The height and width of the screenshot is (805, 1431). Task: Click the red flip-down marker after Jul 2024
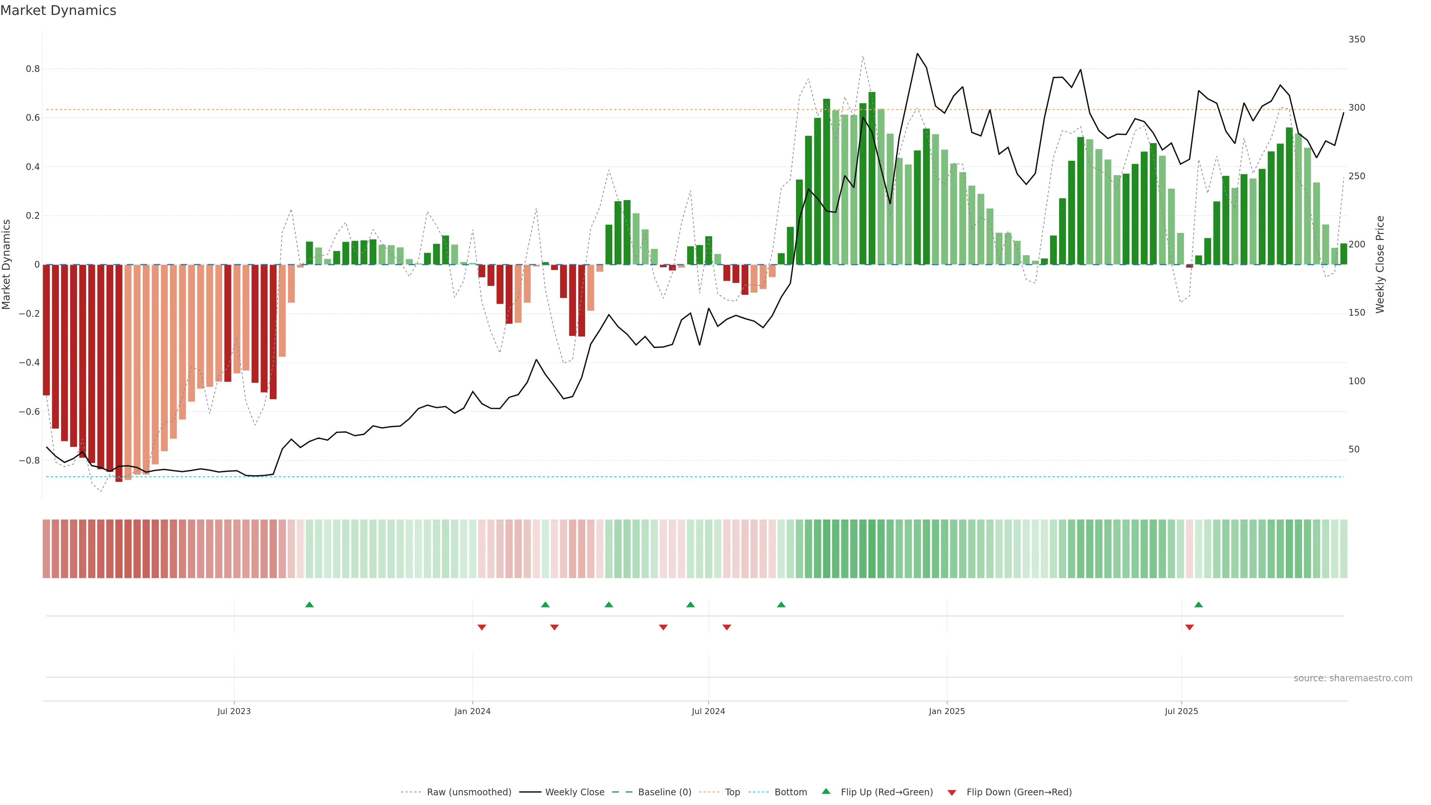click(x=727, y=627)
